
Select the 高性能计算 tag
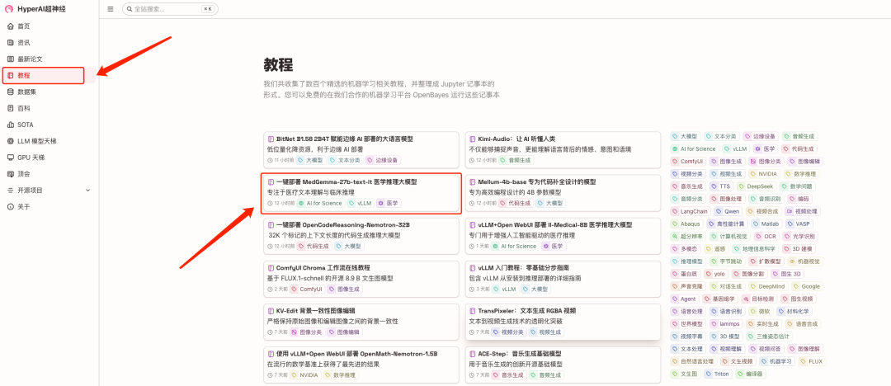(727, 224)
